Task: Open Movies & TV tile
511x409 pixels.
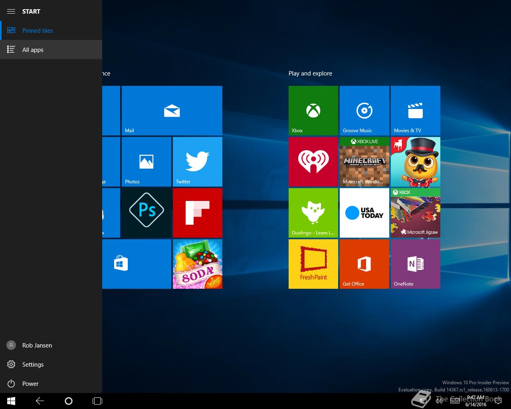Action: (416, 111)
